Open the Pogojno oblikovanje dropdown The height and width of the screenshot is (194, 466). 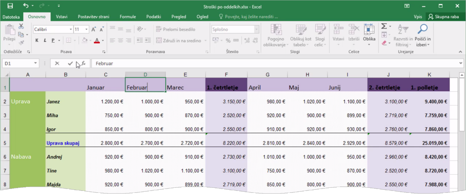point(276,35)
